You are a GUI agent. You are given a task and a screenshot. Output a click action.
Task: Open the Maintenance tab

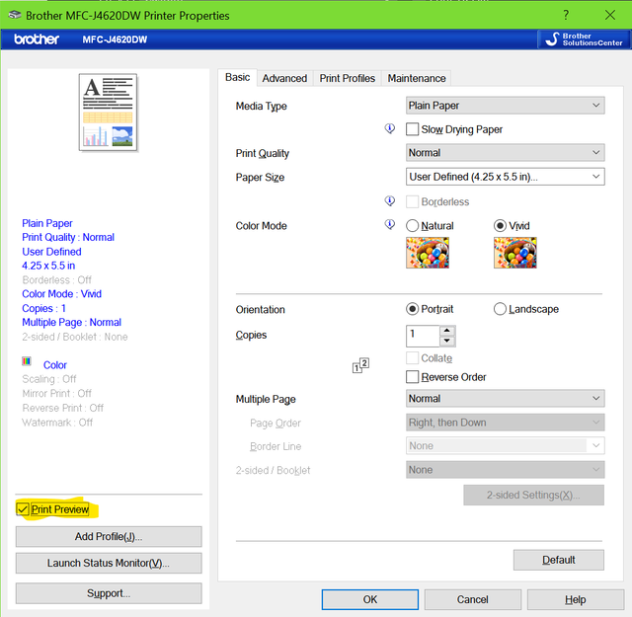pyautogui.click(x=417, y=78)
